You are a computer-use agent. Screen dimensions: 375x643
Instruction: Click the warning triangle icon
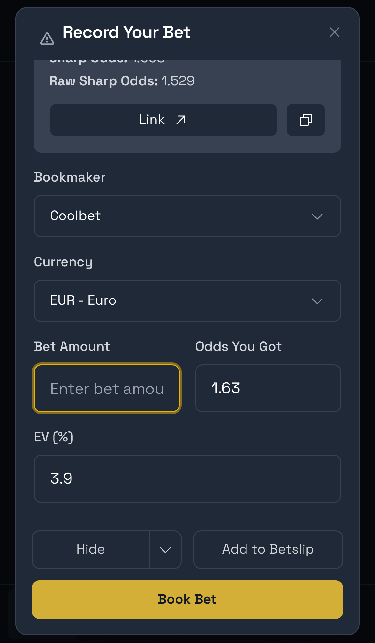47,39
